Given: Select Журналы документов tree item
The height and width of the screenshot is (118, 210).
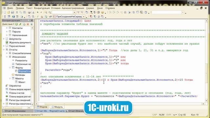Looking at the screenshot, I should [x=20, y=42].
